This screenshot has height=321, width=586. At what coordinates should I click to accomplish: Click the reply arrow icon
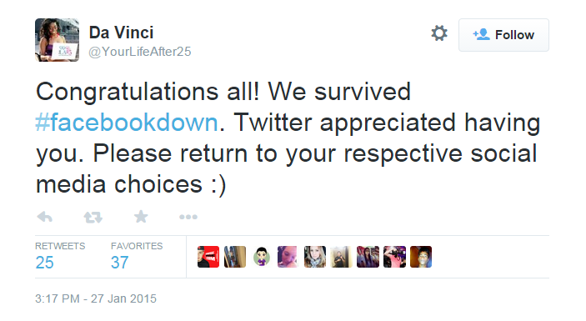tap(45, 217)
